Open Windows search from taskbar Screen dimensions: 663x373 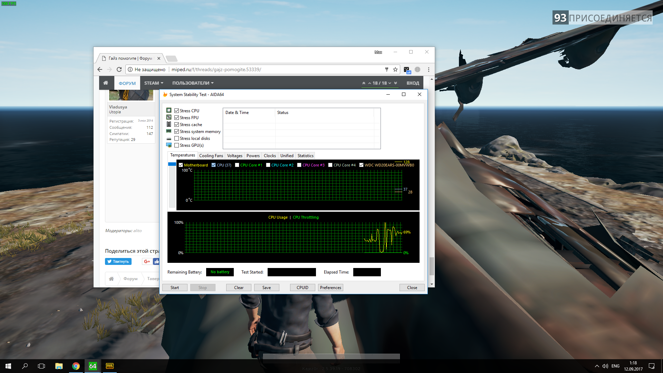25,366
